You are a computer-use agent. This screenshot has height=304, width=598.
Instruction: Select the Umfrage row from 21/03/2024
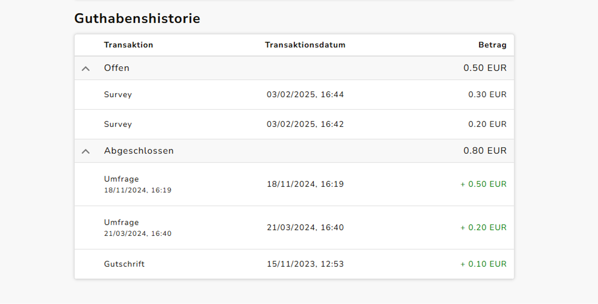click(x=294, y=228)
